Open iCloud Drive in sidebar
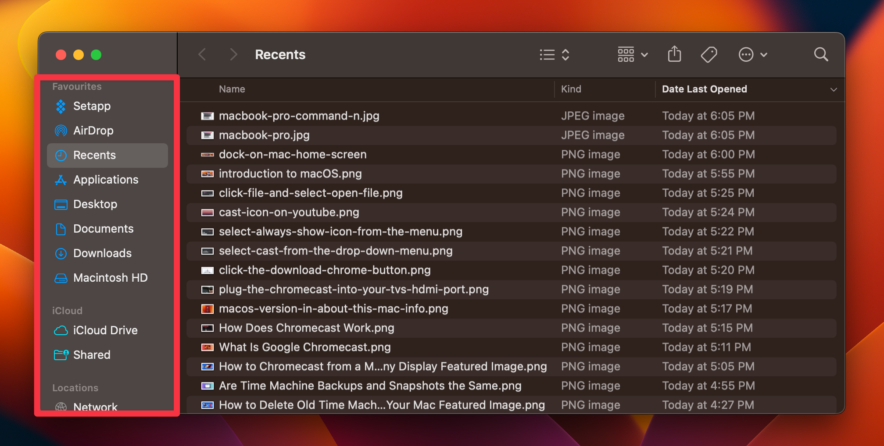884x446 pixels. (105, 330)
